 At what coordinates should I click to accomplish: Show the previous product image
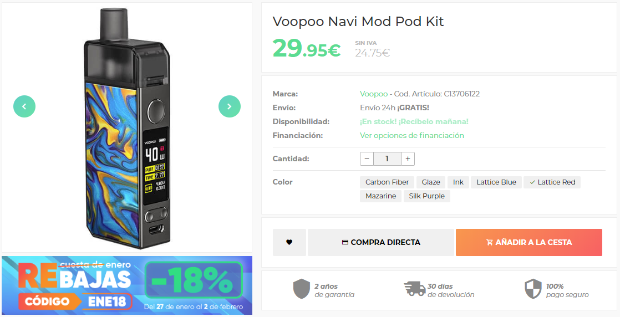(x=24, y=106)
